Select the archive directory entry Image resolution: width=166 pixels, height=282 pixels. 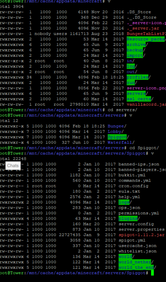(x=136, y=44)
